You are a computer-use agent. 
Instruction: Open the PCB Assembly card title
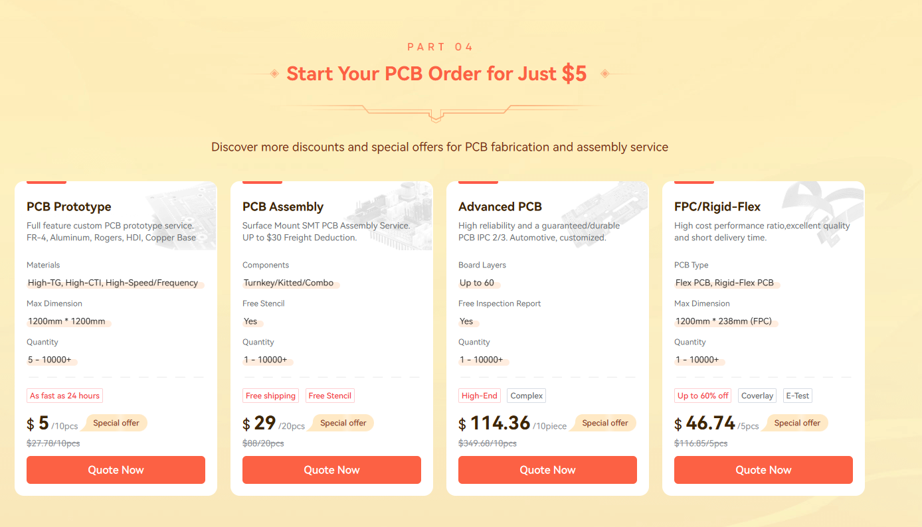(283, 206)
